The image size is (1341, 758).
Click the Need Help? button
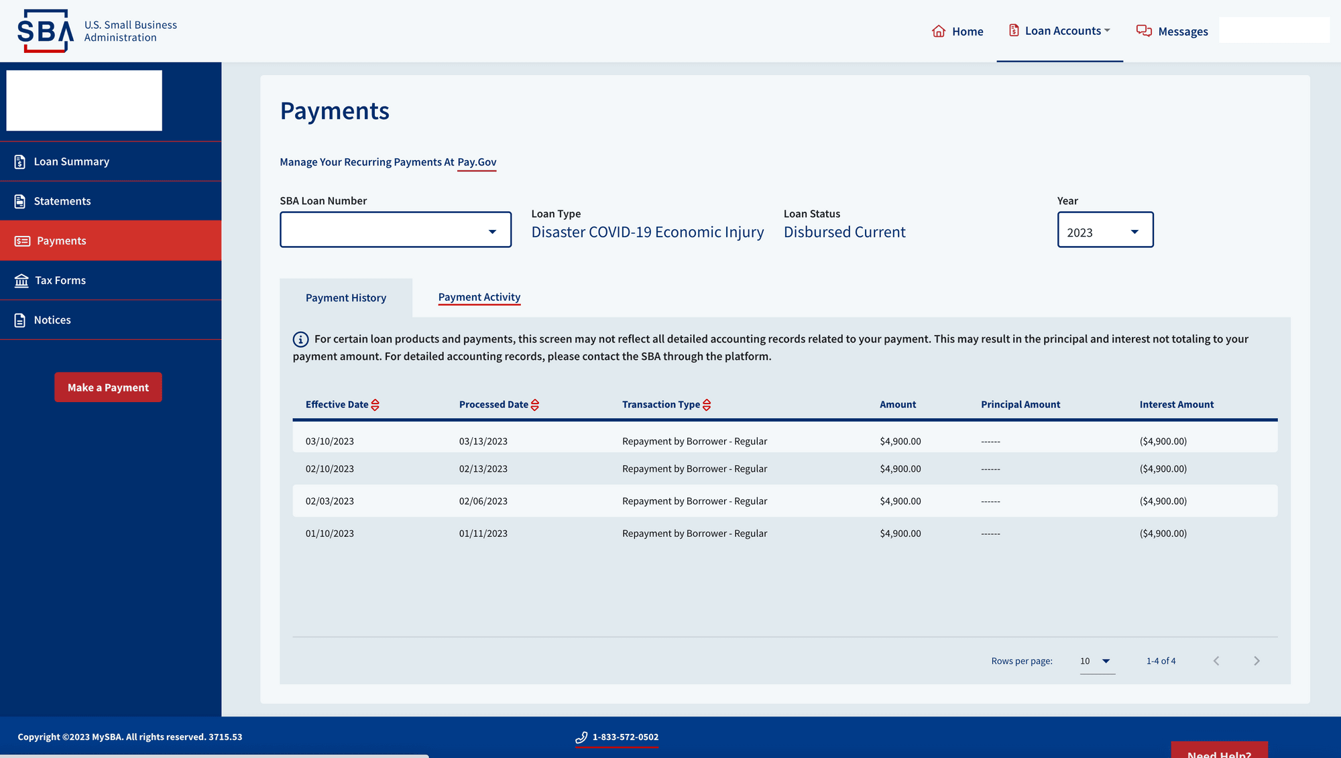pos(1218,751)
